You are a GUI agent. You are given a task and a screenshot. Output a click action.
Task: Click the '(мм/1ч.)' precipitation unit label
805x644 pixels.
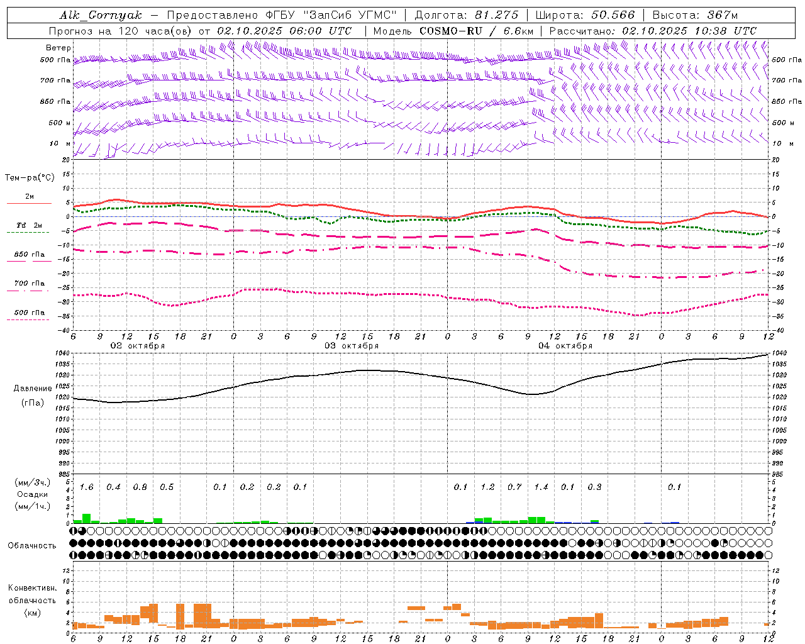click(32, 506)
